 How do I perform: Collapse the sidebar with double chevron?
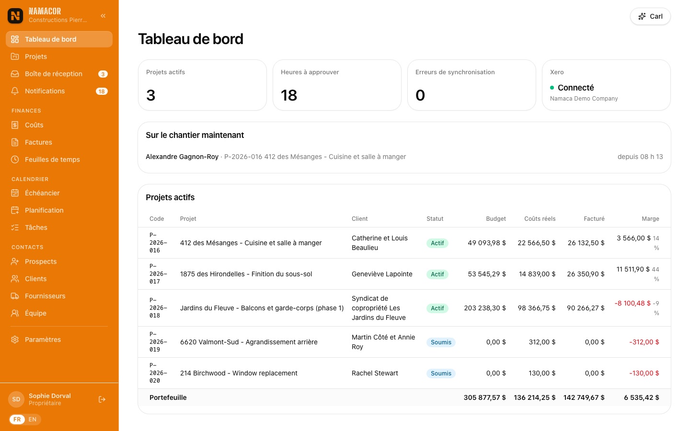pos(103,16)
